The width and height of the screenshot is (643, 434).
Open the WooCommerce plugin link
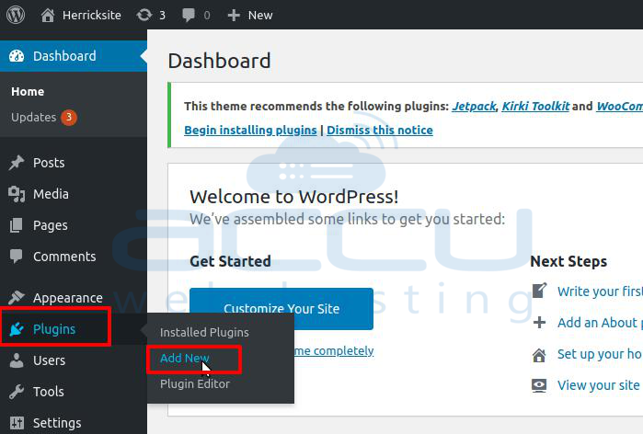(620, 106)
